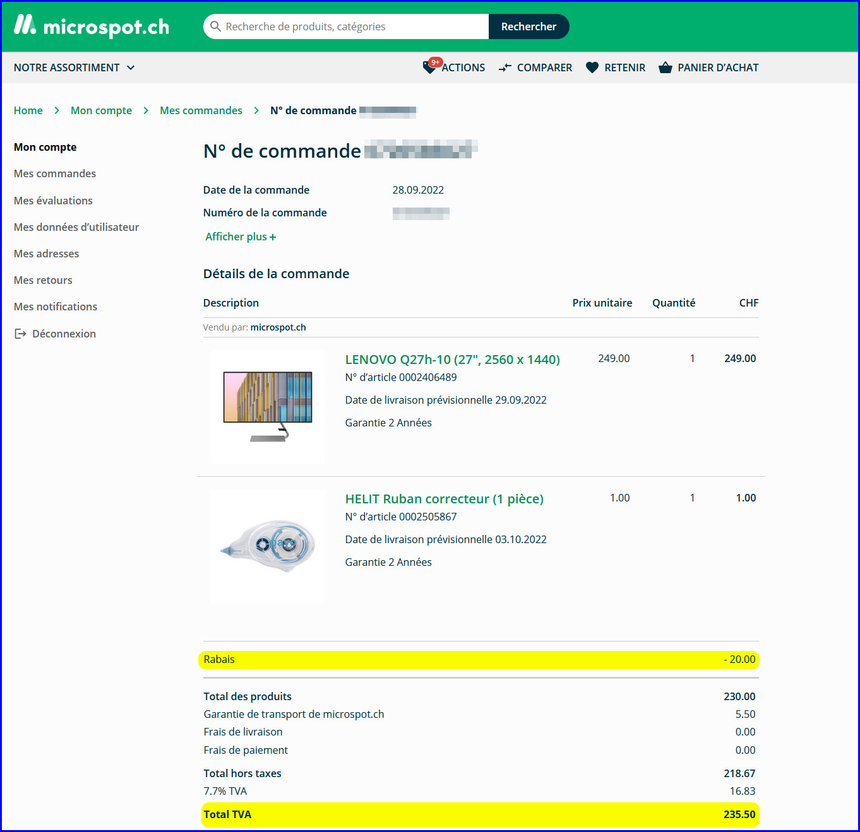The image size is (860, 832).
Task: Open the Lenovo monitor product thumbnail
Action: [268, 407]
